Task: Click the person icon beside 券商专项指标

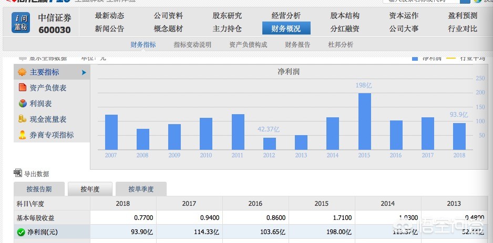Action: pyautogui.click(x=22, y=135)
